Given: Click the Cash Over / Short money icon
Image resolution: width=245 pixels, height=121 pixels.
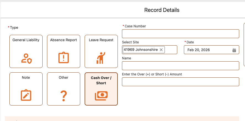Looking at the screenshot, I should point(101,95).
